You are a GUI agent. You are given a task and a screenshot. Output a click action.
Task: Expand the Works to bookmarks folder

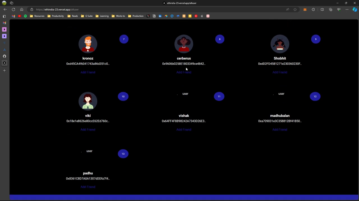(118, 16)
